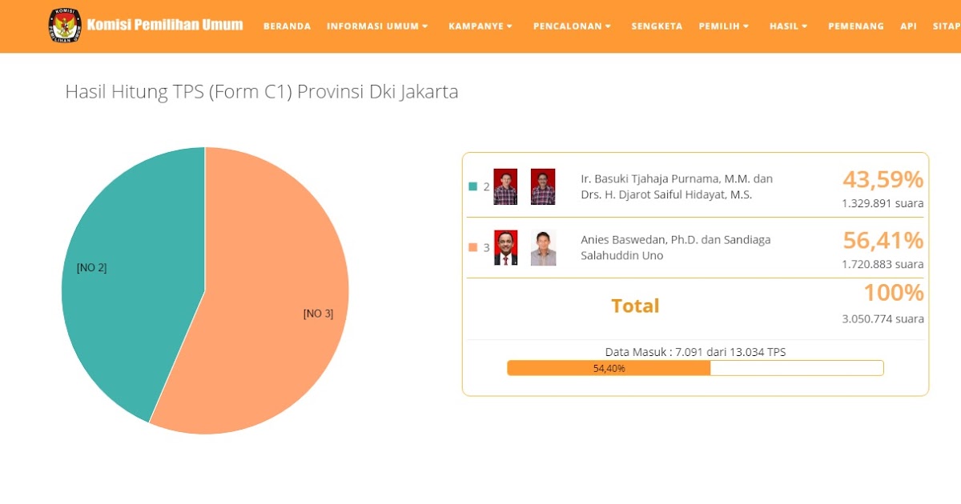Viewport: 961px width, 504px height.
Task: Go to the BERANDA menu item
Action: [x=286, y=26]
